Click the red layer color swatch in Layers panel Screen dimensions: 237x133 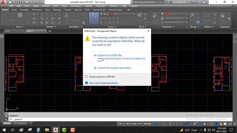111,14
